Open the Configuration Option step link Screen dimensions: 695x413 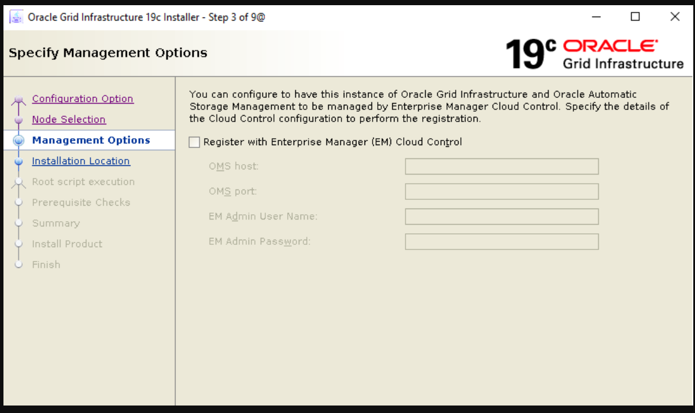point(82,98)
